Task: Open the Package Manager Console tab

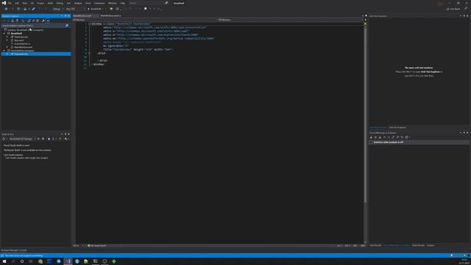Action: [x=14, y=250]
